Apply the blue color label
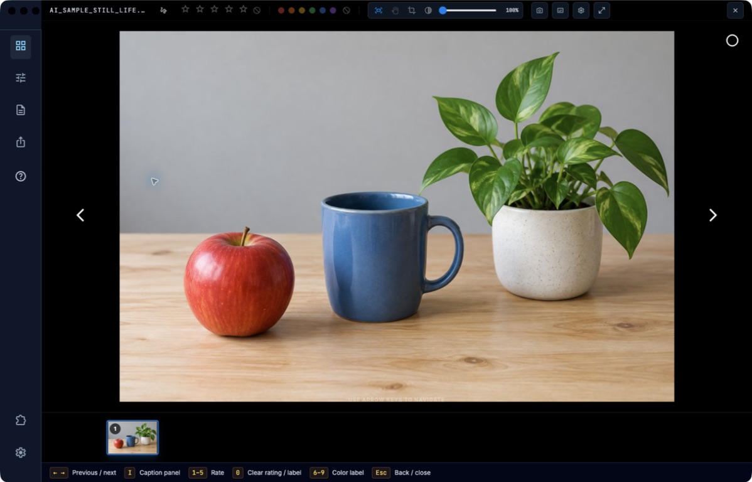The width and height of the screenshot is (752, 482). (x=323, y=10)
